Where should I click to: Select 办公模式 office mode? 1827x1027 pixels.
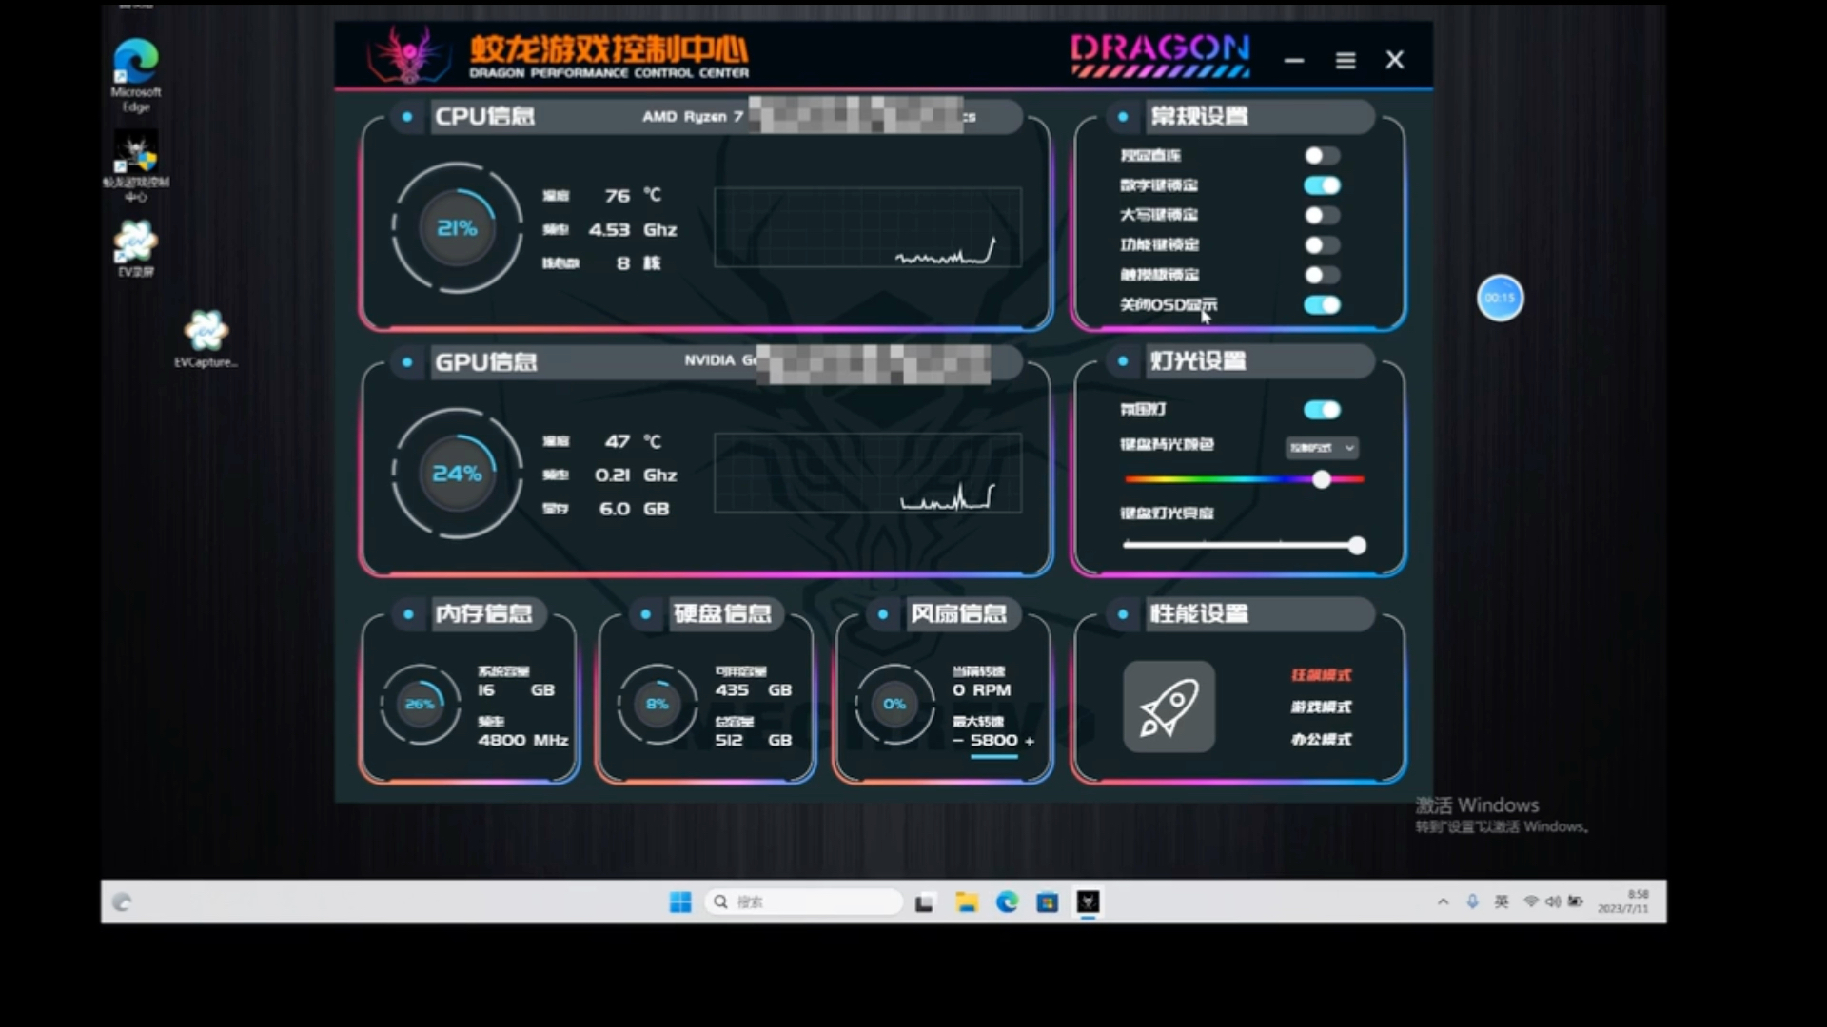(1321, 739)
